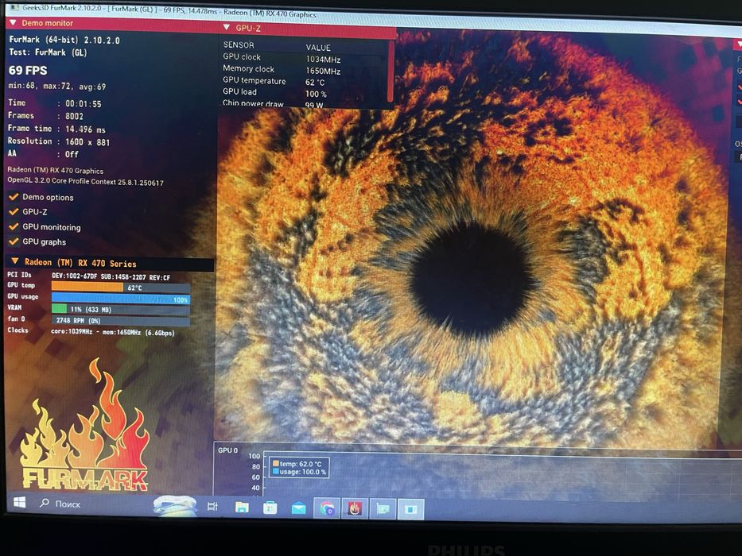The image size is (742, 556).
Task: Click the SENSOR column header
Action: [x=239, y=45]
